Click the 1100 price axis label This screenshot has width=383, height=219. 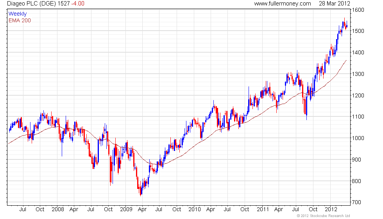pyautogui.click(x=358, y=117)
